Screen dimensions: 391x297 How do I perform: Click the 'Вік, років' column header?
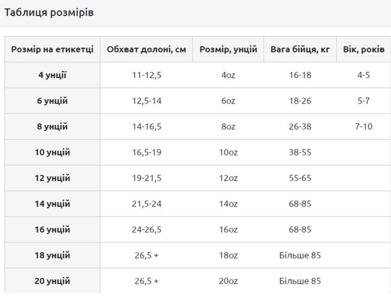coord(364,49)
